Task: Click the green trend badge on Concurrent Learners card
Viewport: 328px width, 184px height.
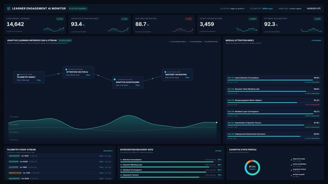Action: (60, 19)
